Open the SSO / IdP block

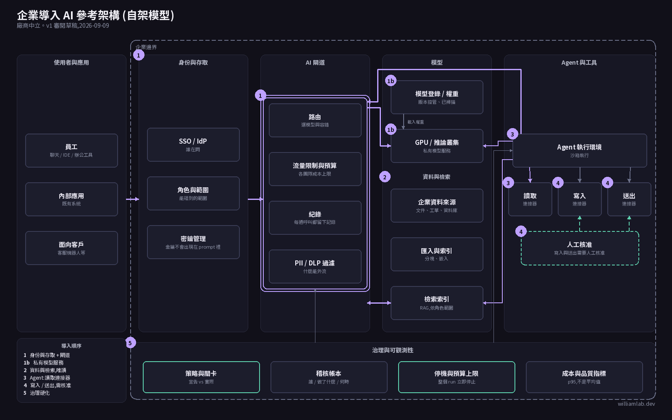tap(193, 144)
